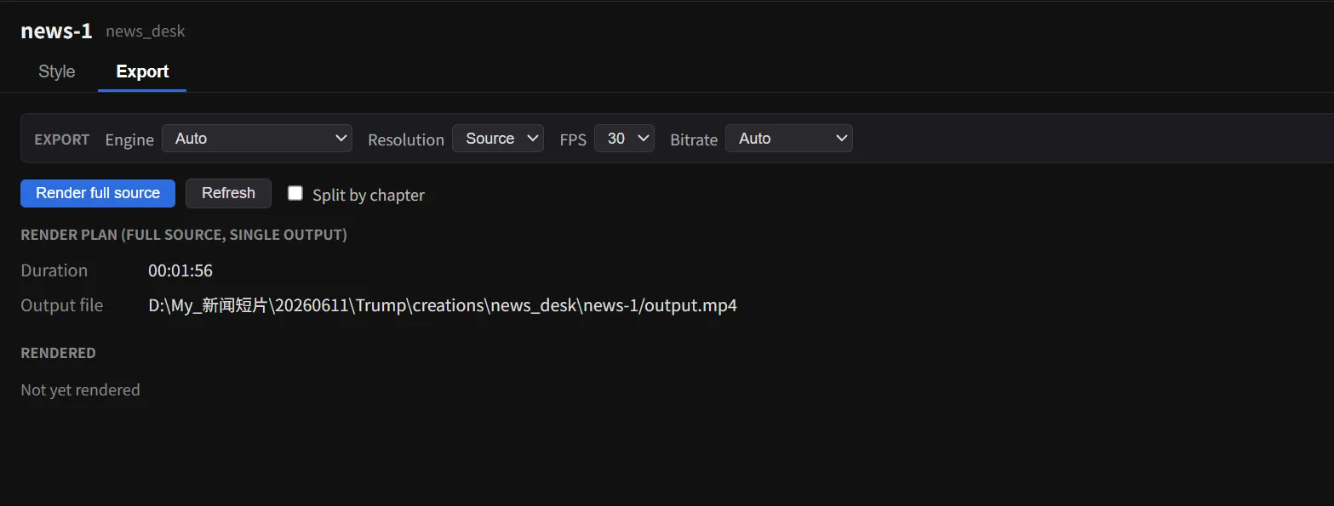Viewport: 1334px width, 506px height.
Task: Click the RENDERED section heading
Action: [58, 353]
